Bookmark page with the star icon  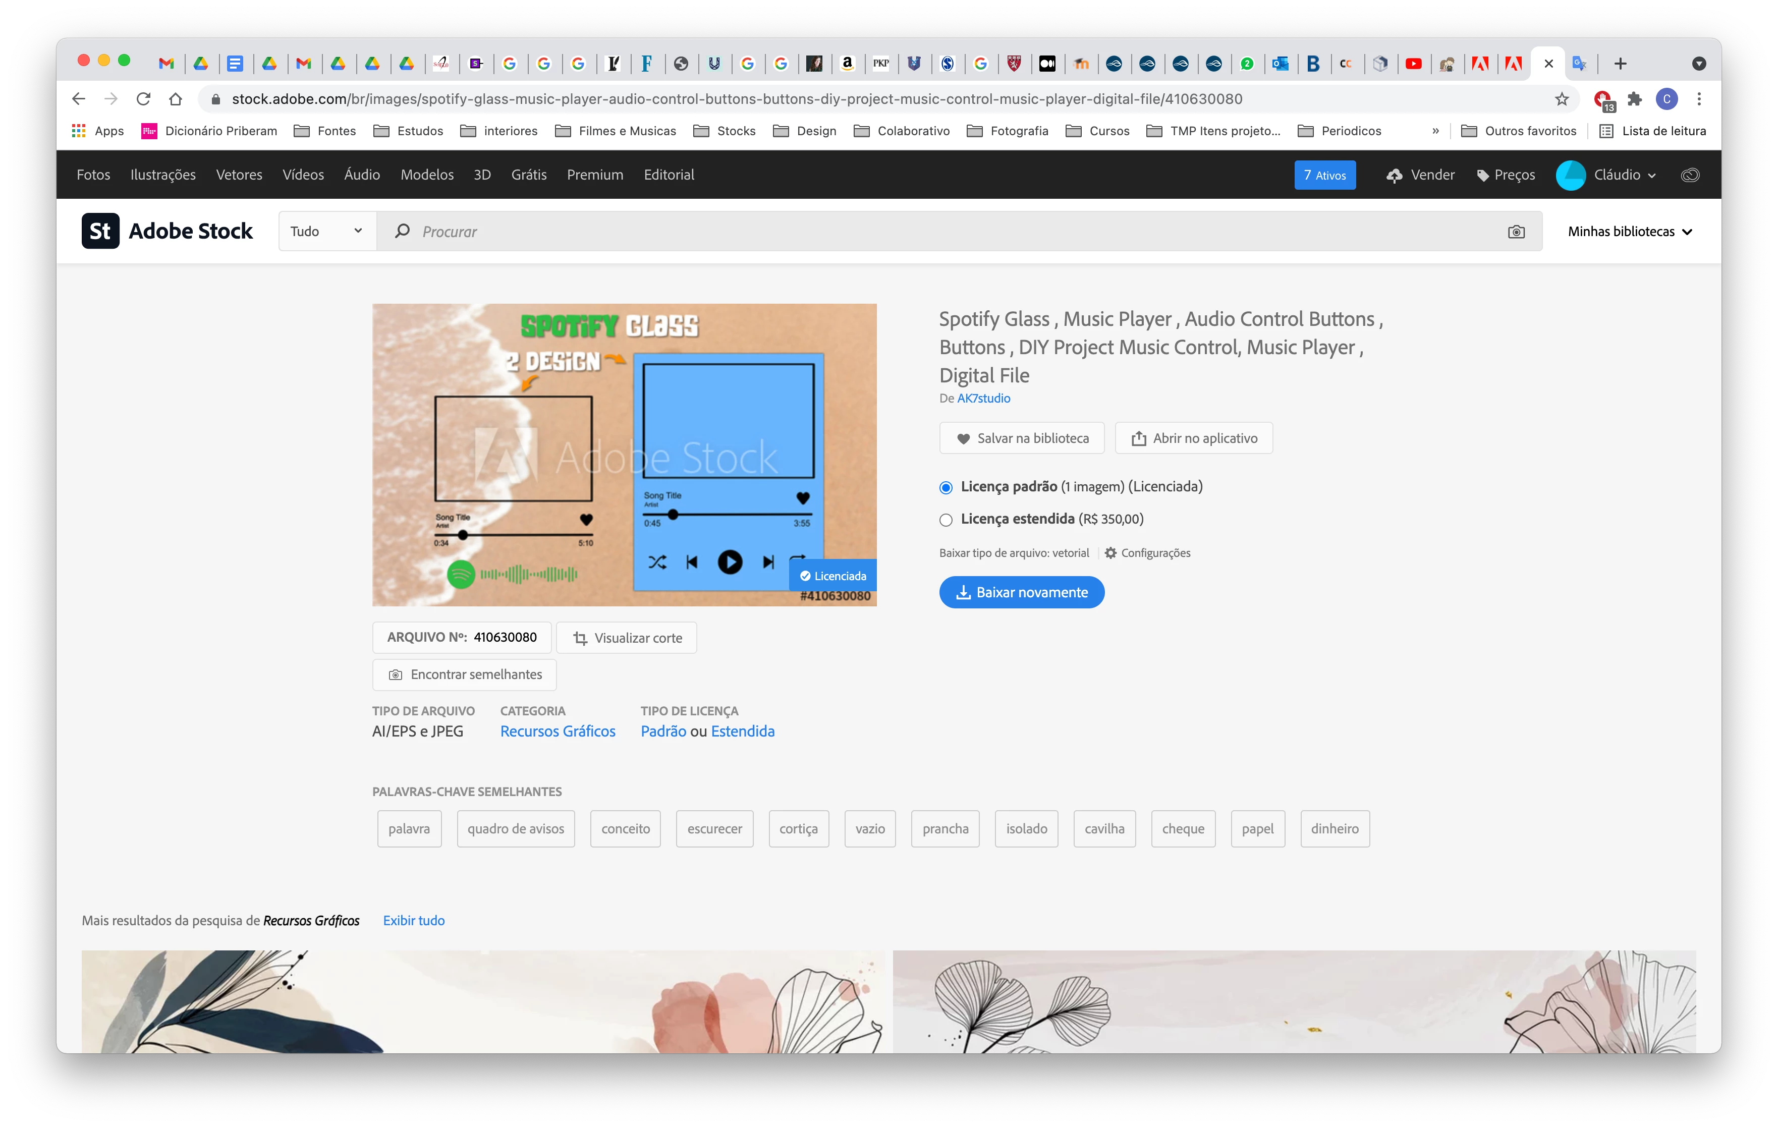click(x=1562, y=99)
